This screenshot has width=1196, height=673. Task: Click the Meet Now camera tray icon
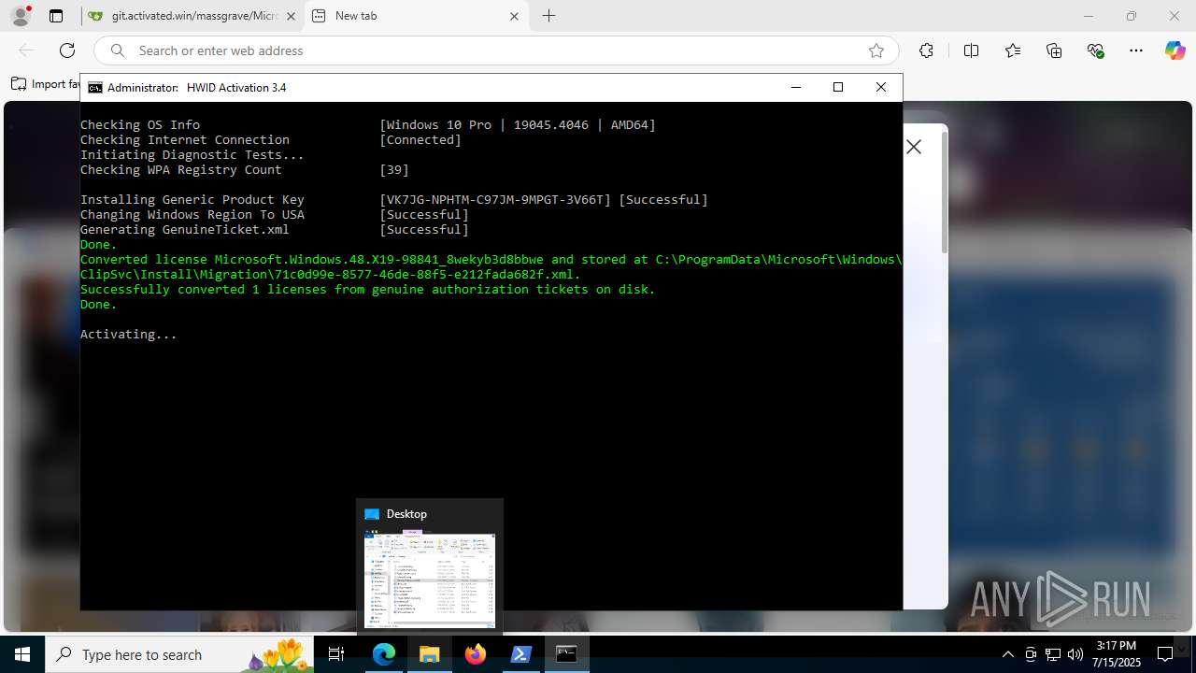click(x=1031, y=654)
